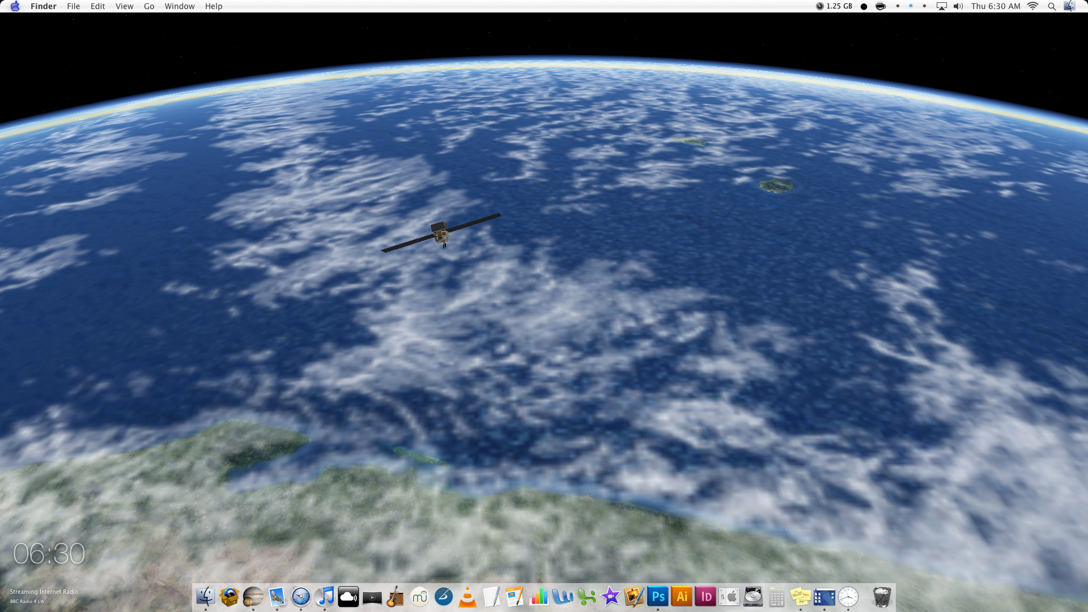Click Streaming Internet Radio desktop text
Viewport: 1088px width, 612px height.
44,592
